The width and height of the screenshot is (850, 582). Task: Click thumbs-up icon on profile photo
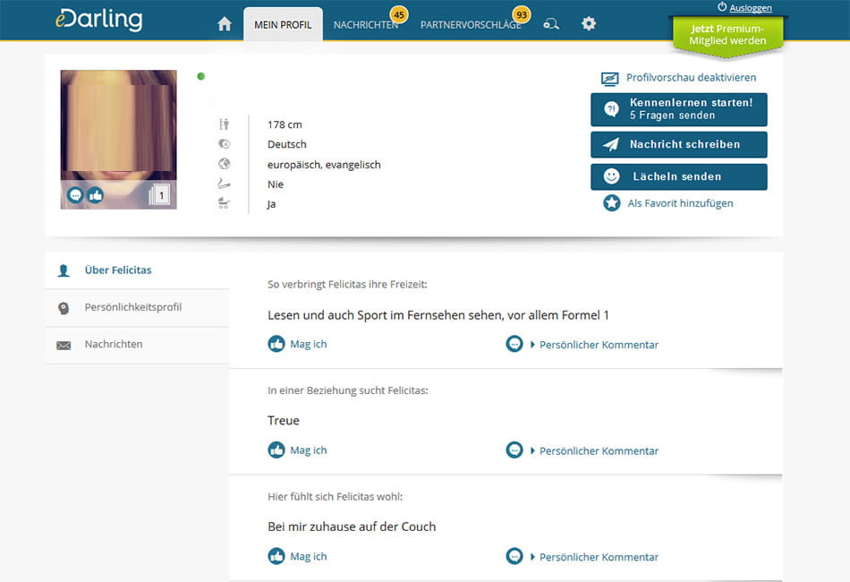[x=96, y=194]
